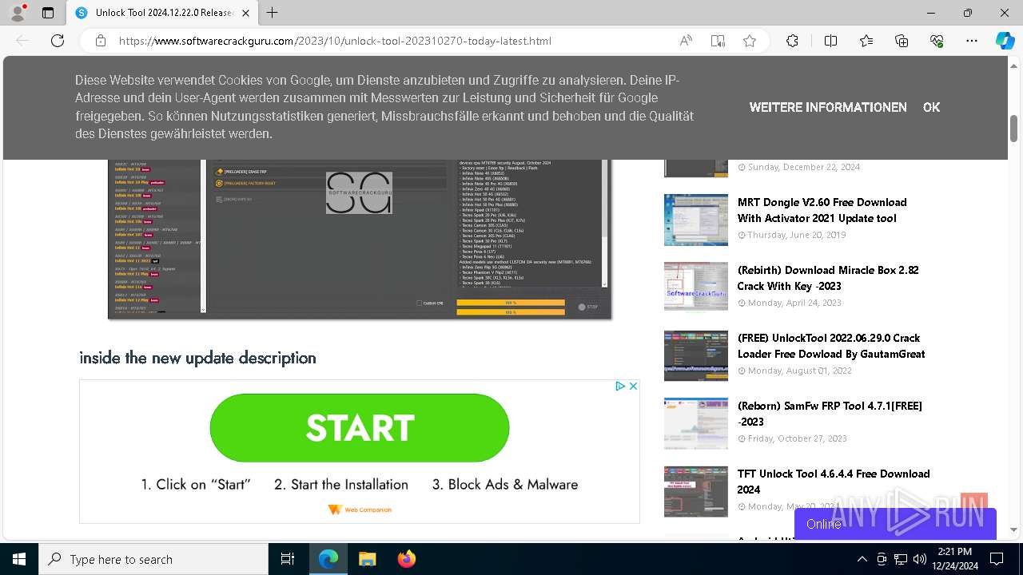Click WEITERE INFORMATIONEN in cookie banner

(x=828, y=107)
